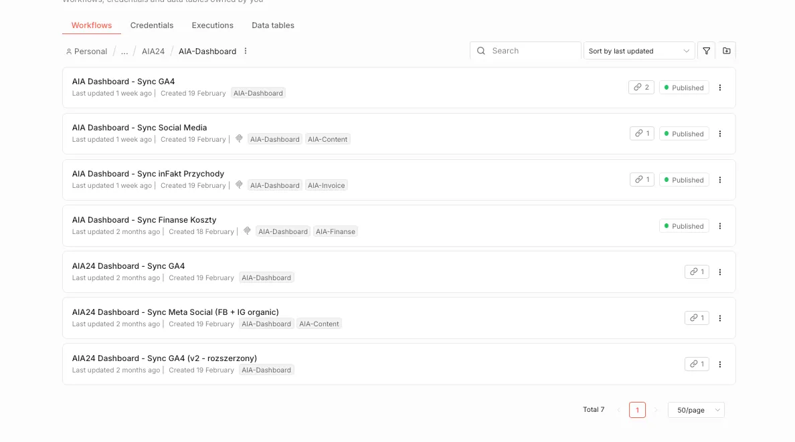
Task: Open workflow AIA Dashboard - Sync GA4
Action: [x=123, y=81]
